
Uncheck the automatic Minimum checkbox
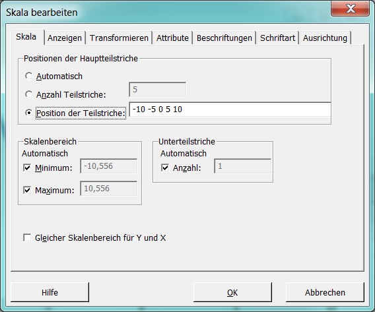(27, 168)
